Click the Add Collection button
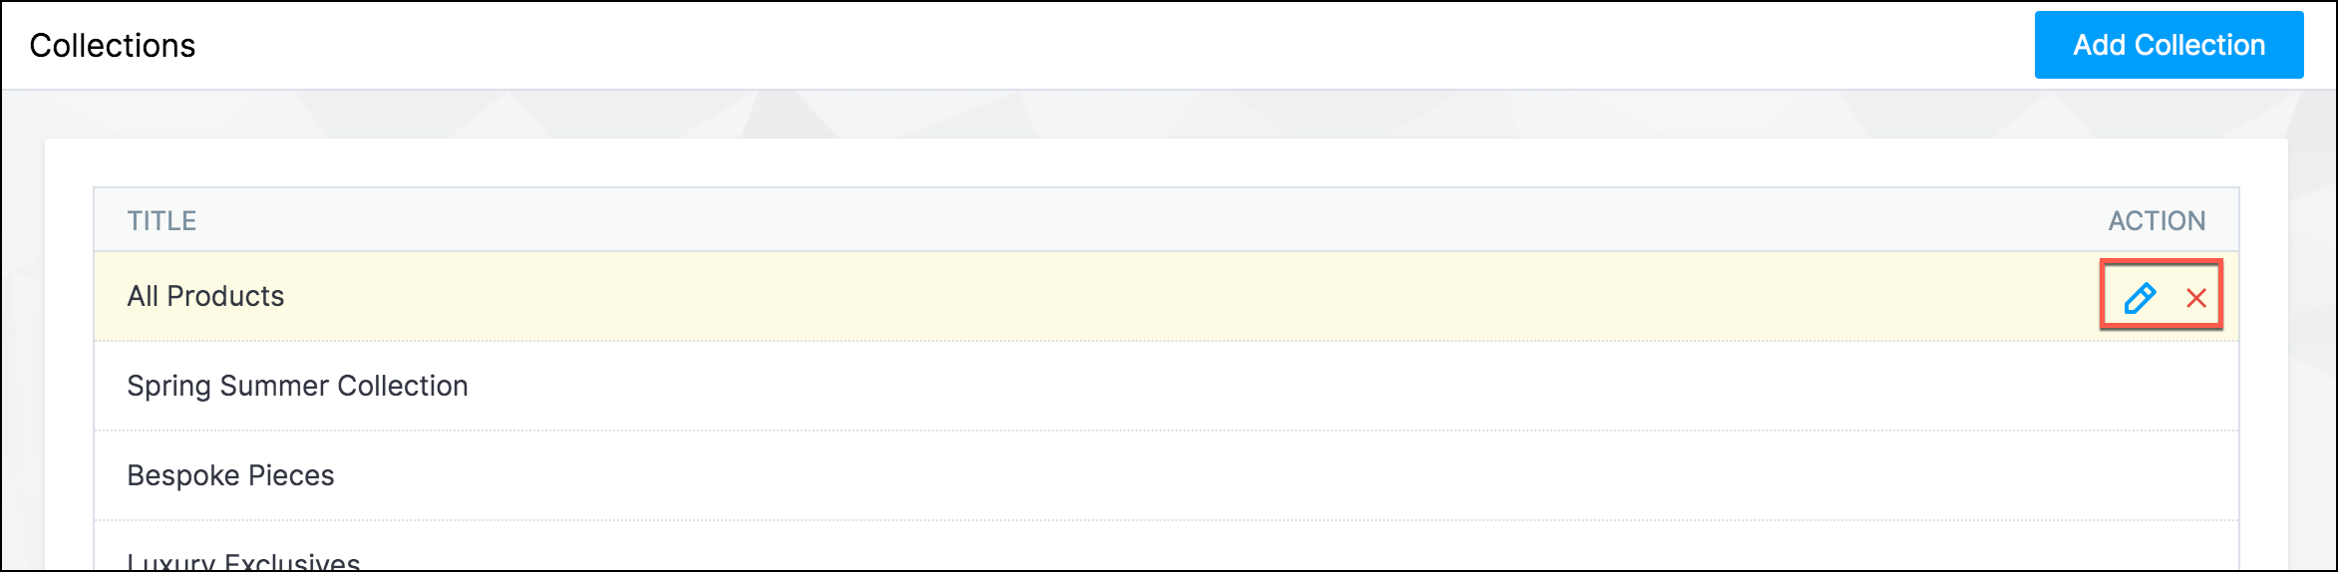Screen dimensions: 2338x572 [x=2169, y=45]
